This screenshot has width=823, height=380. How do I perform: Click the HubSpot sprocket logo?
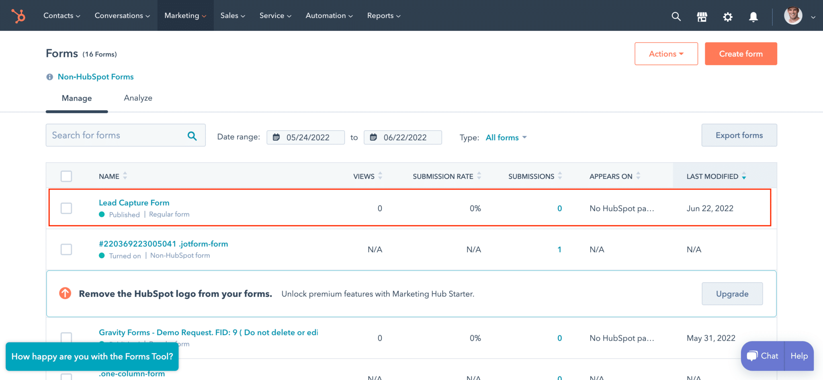point(18,16)
